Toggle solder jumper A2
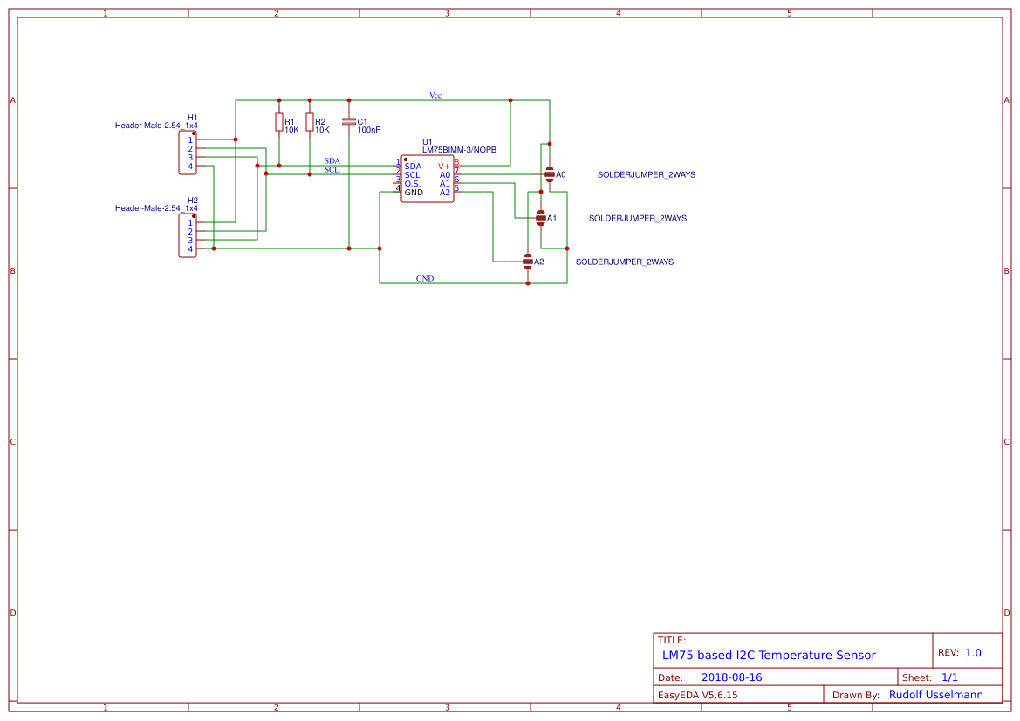 (x=529, y=261)
